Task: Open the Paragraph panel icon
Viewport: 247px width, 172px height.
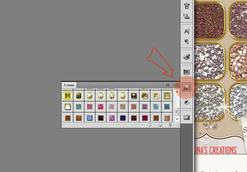Action: [186, 42]
